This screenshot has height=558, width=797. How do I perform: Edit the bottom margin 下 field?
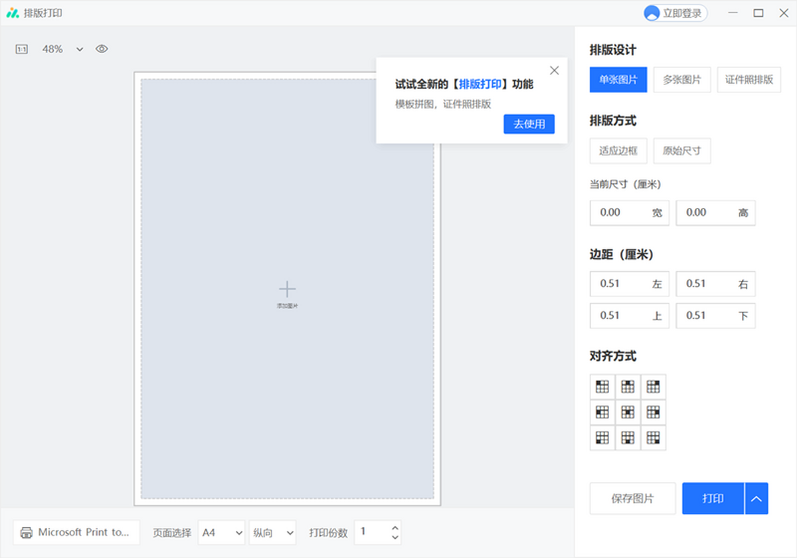[716, 316]
